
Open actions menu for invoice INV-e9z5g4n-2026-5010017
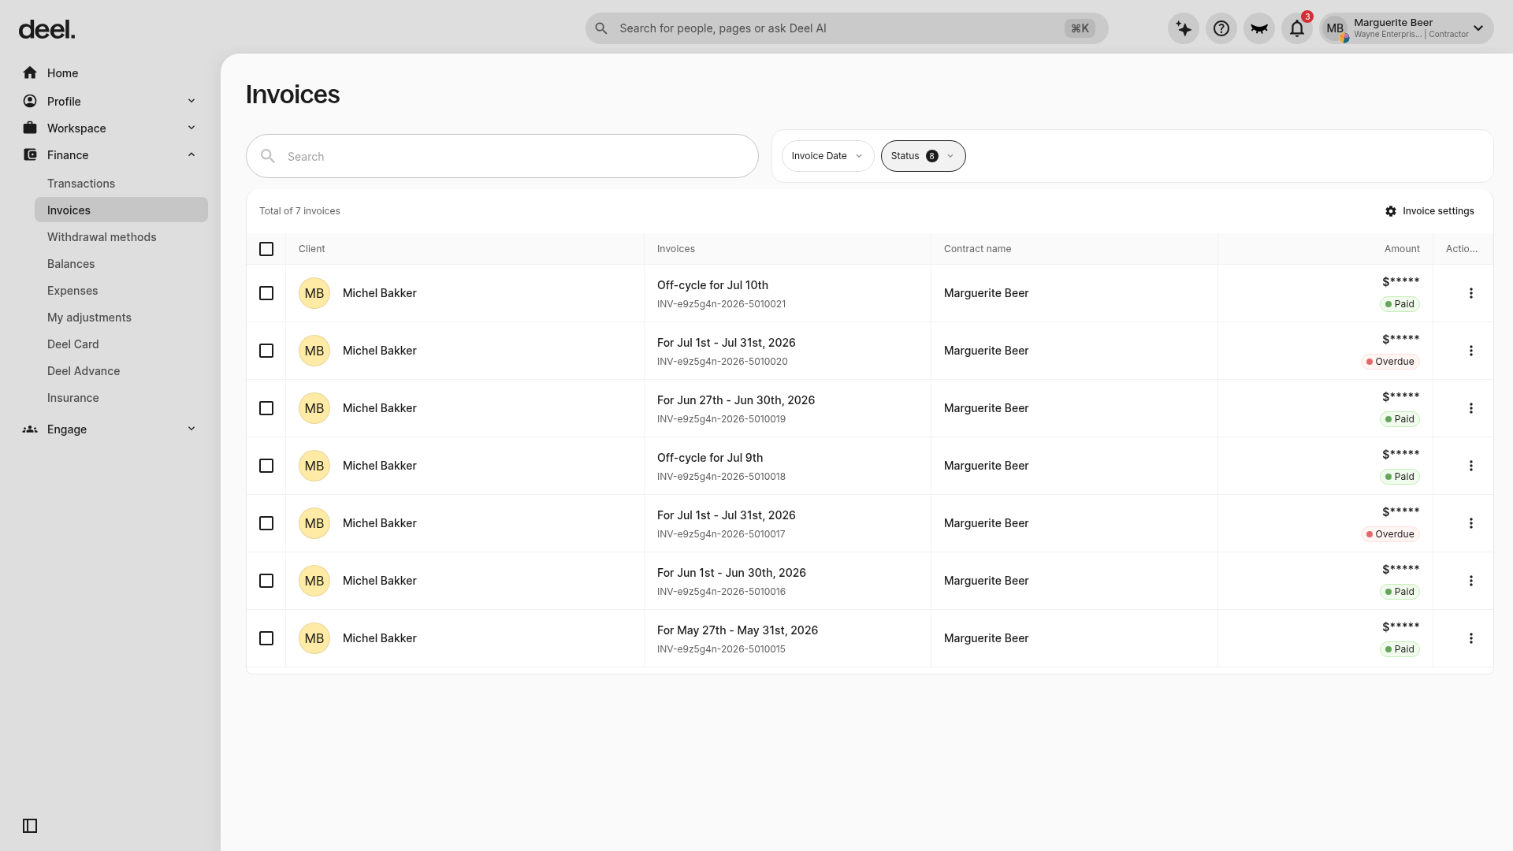point(1470,523)
